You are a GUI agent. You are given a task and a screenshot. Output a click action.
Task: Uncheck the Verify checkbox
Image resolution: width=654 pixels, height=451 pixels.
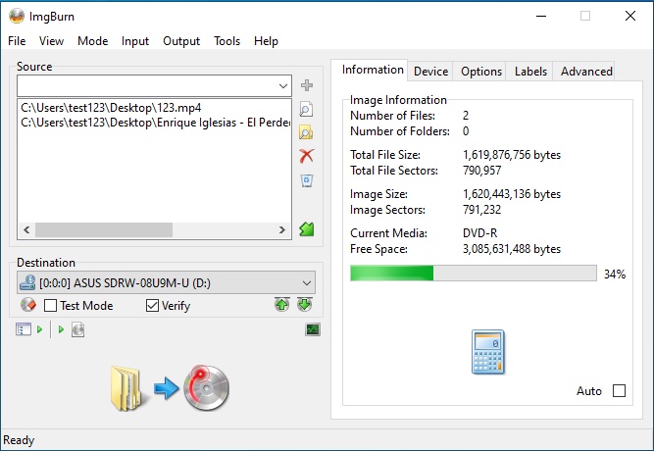click(x=152, y=305)
